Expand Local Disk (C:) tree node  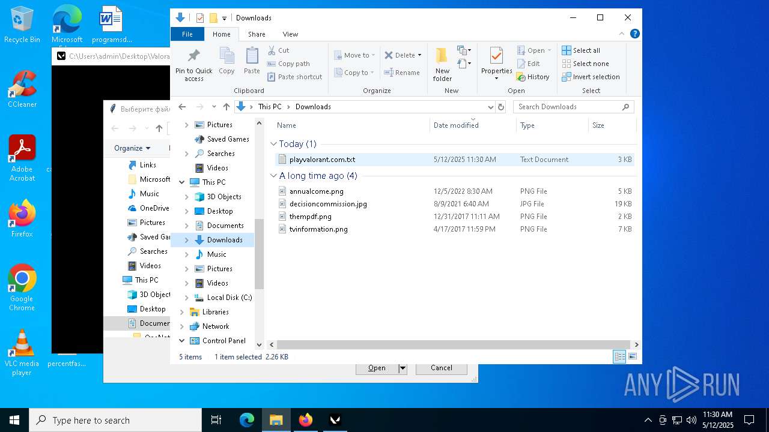click(x=186, y=298)
